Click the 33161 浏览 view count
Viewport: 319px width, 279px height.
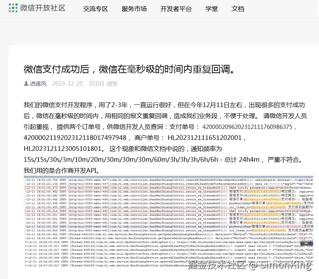[103, 84]
